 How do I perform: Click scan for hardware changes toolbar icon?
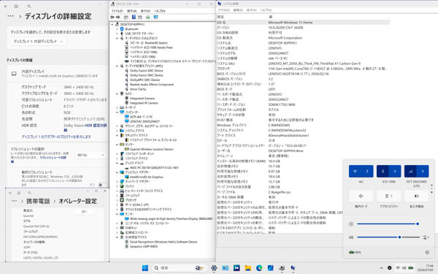[155, 18]
